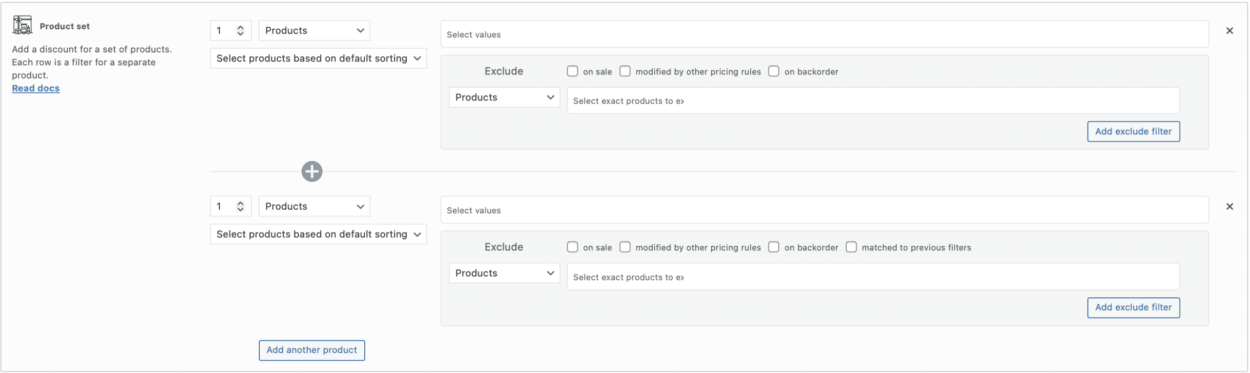
Task: Remove the first product filter row
Action: 1229,31
